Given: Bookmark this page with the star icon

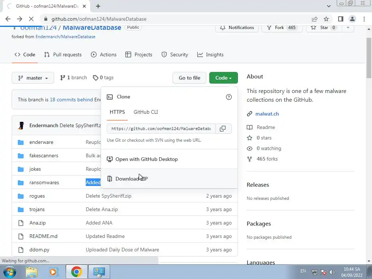Looking at the screenshot, I should 326,19.
